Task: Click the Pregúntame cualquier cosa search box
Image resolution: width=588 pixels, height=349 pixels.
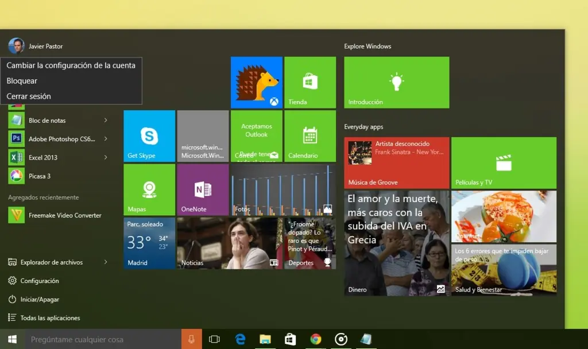Action: 103,339
